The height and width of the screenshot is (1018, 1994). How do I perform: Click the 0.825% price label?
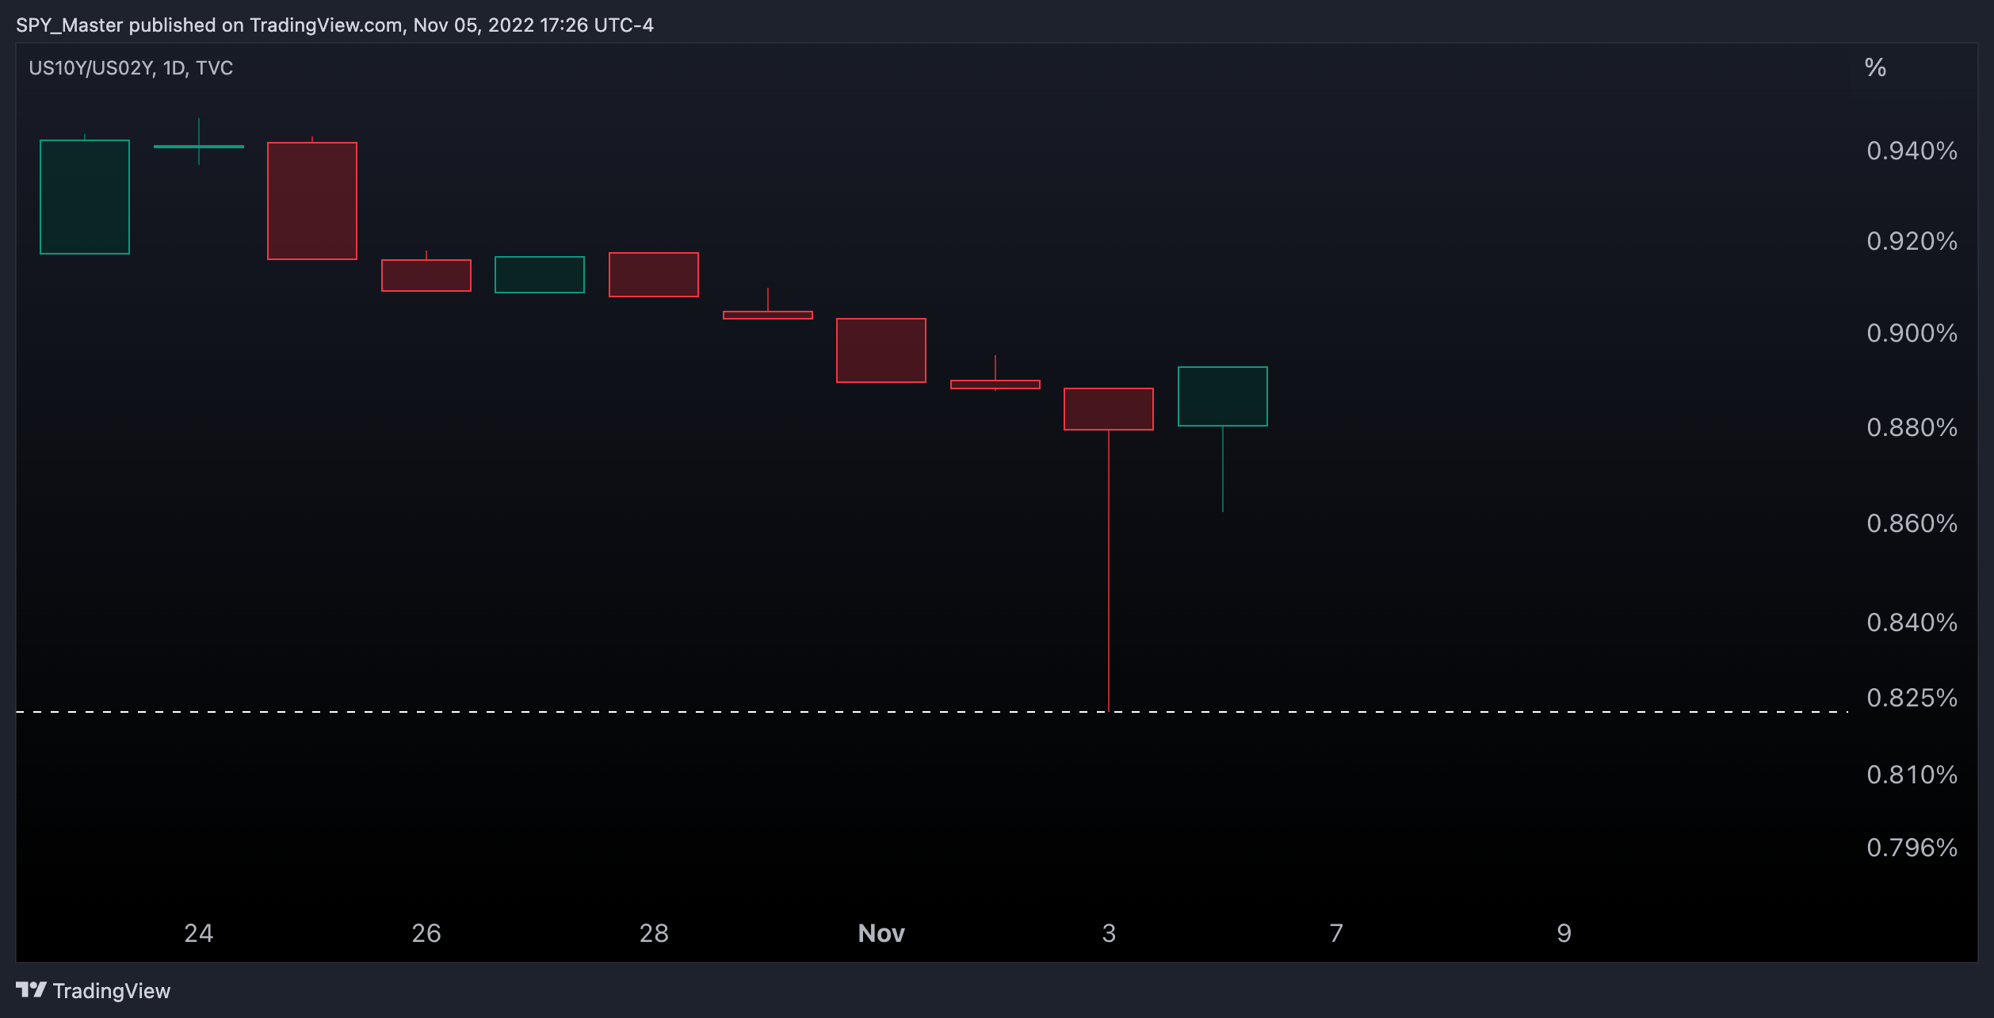pos(1912,698)
